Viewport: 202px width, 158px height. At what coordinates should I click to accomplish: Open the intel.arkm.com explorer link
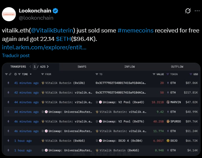44,47
